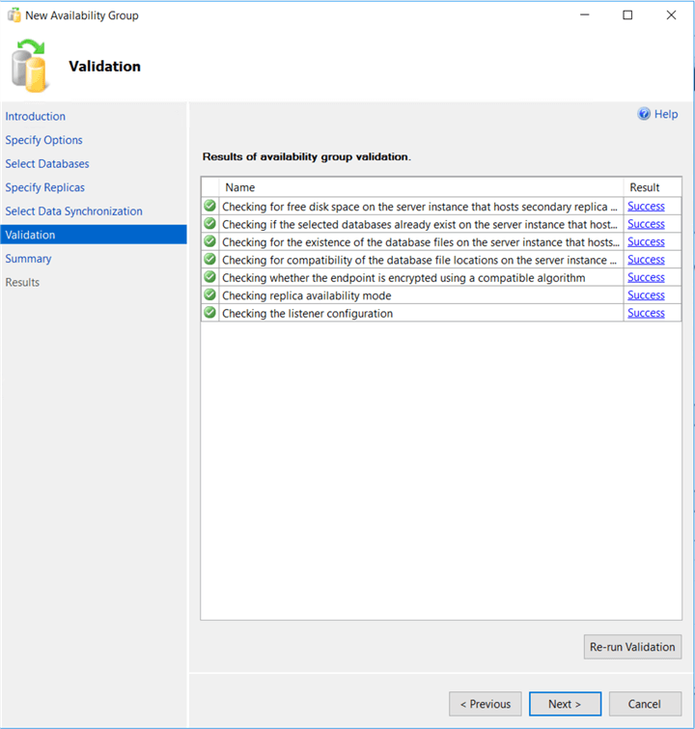
Task: Select row 'Checking the listener configuration'
Action: click(442, 313)
